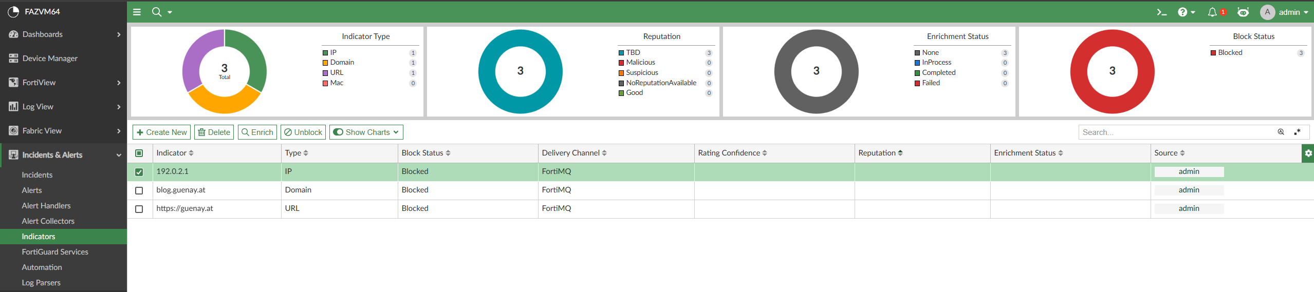Expand the FortiView menu chevron
The image size is (1314, 292).
[x=119, y=83]
